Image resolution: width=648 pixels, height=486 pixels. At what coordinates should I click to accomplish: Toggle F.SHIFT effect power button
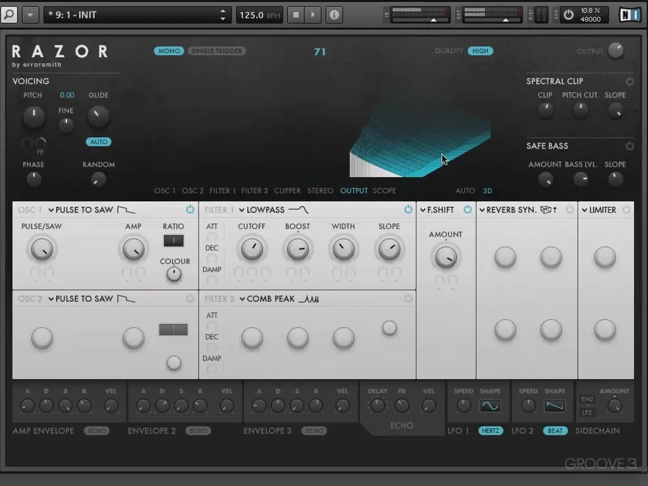[x=468, y=209]
